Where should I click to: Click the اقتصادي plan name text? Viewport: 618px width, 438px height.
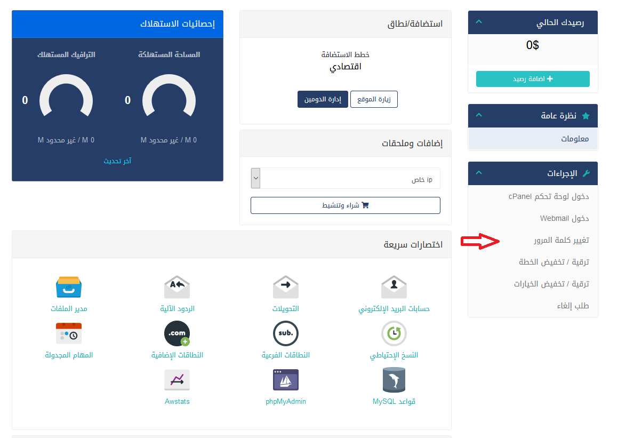click(346, 67)
